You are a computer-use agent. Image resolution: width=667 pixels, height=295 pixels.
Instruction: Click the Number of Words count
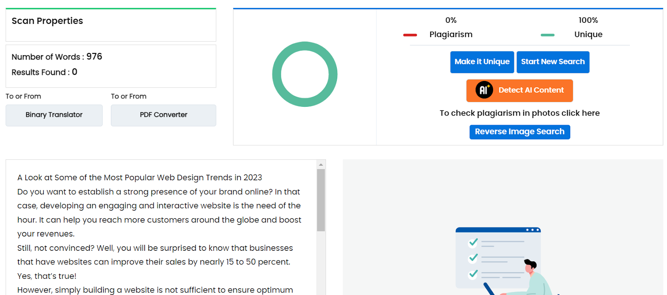(94, 56)
